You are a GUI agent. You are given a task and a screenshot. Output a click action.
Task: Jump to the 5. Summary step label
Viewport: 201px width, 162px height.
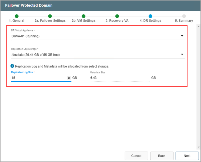click(184, 21)
